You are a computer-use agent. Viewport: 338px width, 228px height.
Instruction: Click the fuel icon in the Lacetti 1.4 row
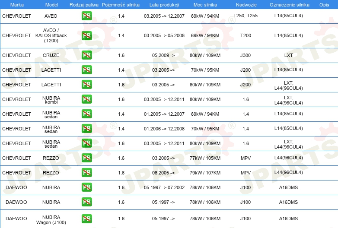[x=86, y=70]
